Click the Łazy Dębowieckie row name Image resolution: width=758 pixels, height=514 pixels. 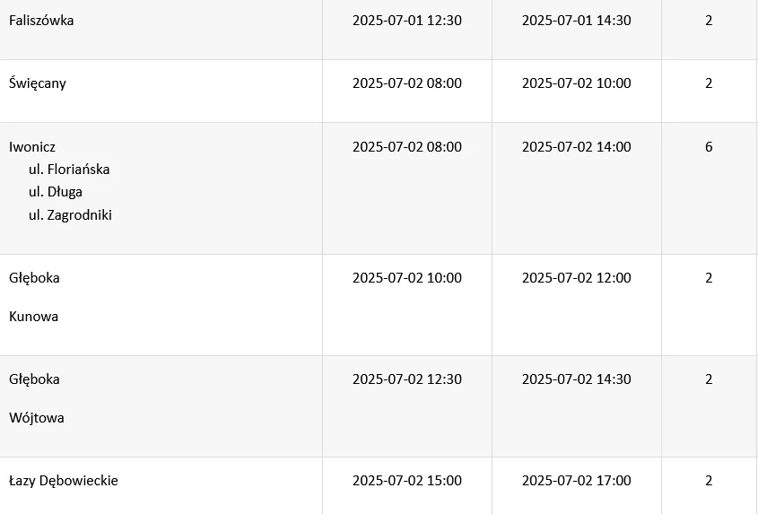tap(64, 481)
